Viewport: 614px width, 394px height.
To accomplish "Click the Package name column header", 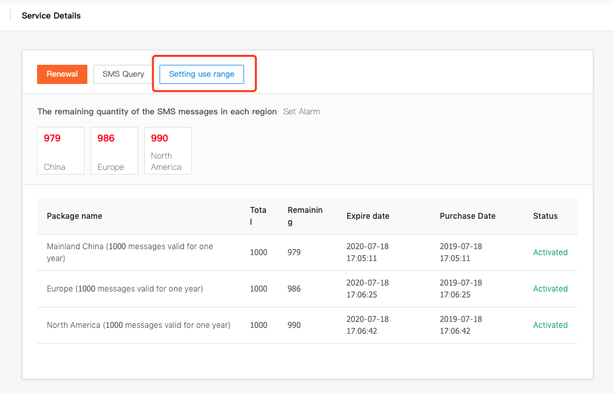I will click(x=74, y=216).
